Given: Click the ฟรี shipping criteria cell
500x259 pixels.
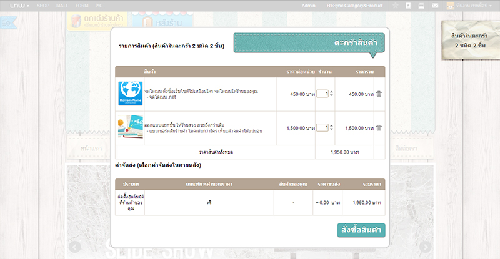Looking at the screenshot, I should point(209,203).
